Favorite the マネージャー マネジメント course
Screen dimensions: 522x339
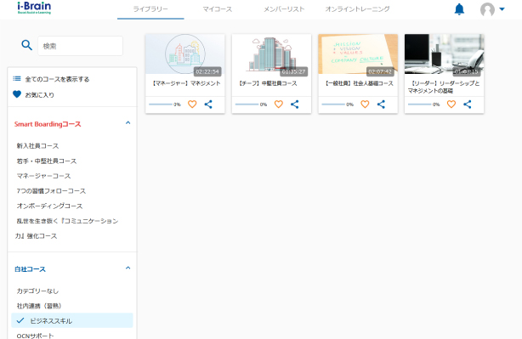tap(192, 105)
